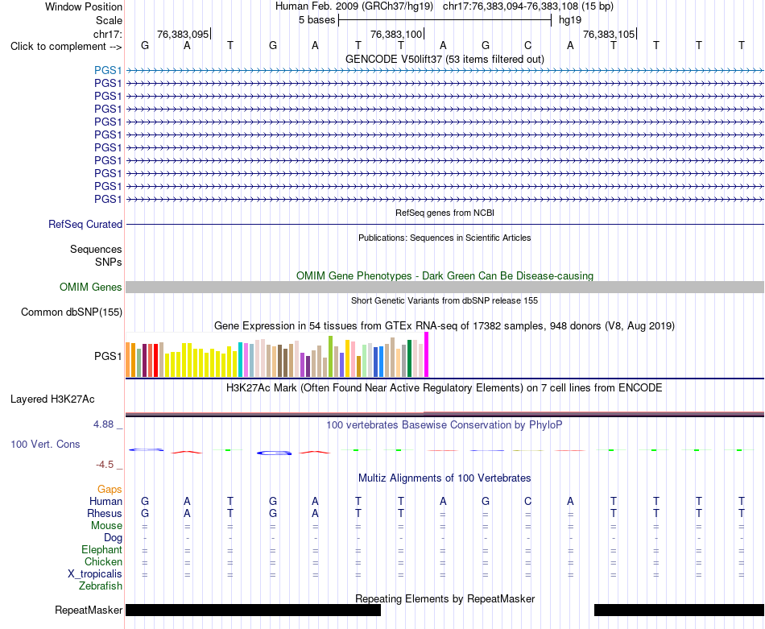Click the GTEx PGS1 expression label
The height and width of the screenshot is (629, 765).
[x=108, y=356]
